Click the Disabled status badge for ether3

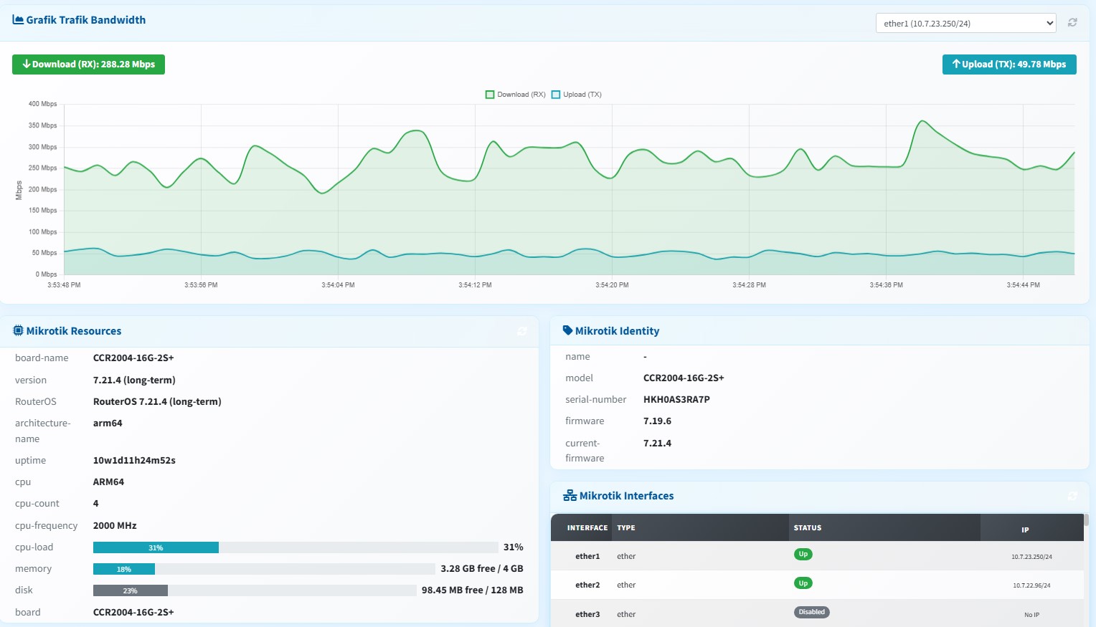(812, 612)
